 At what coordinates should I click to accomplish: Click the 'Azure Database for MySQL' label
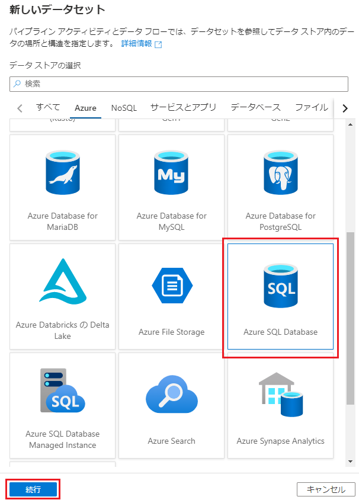point(172,222)
